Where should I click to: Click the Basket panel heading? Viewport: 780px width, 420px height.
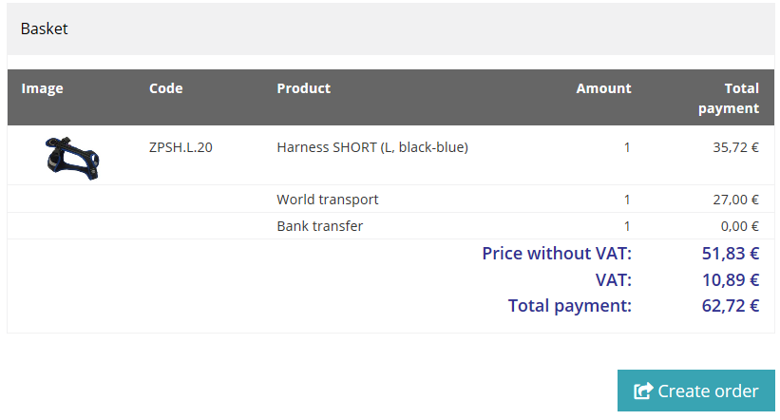(x=45, y=29)
